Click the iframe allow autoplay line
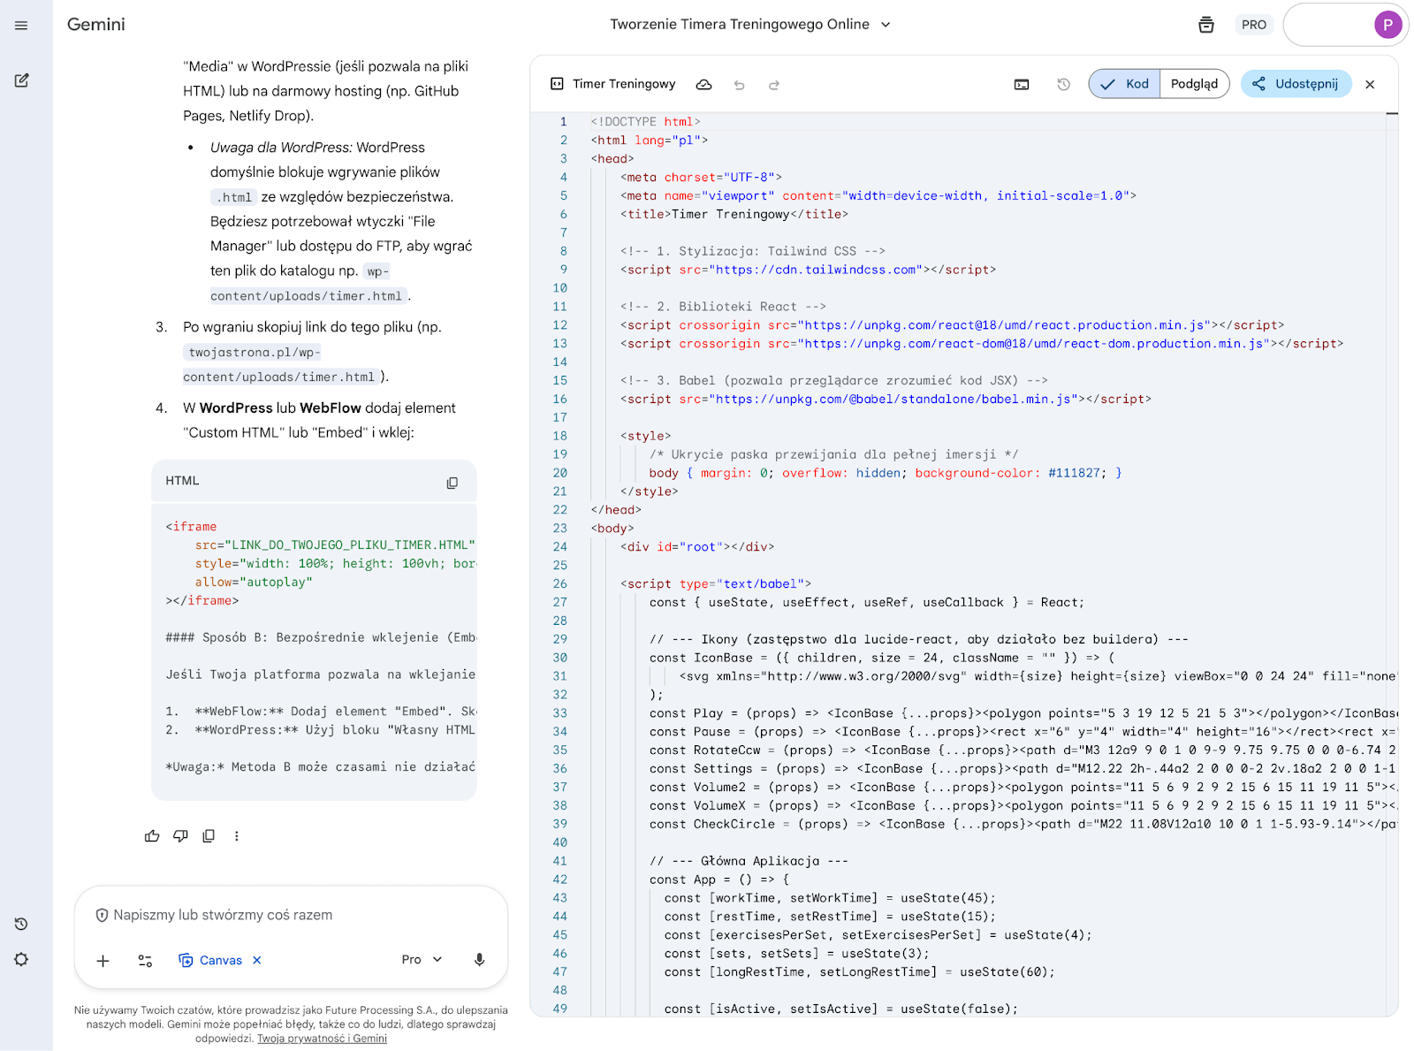 (254, 582)
